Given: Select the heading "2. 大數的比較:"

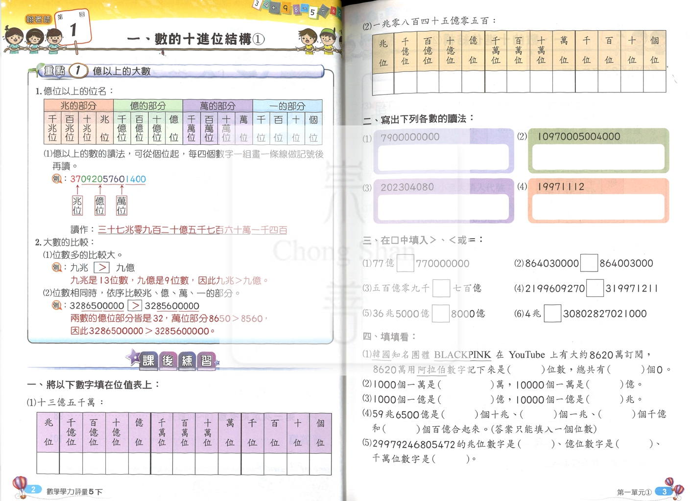Looking at the screenshot, I should click(x=65, y=242).
